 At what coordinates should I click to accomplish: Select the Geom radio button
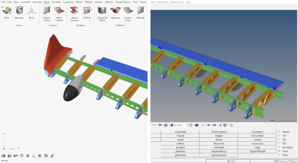[280, 132]
